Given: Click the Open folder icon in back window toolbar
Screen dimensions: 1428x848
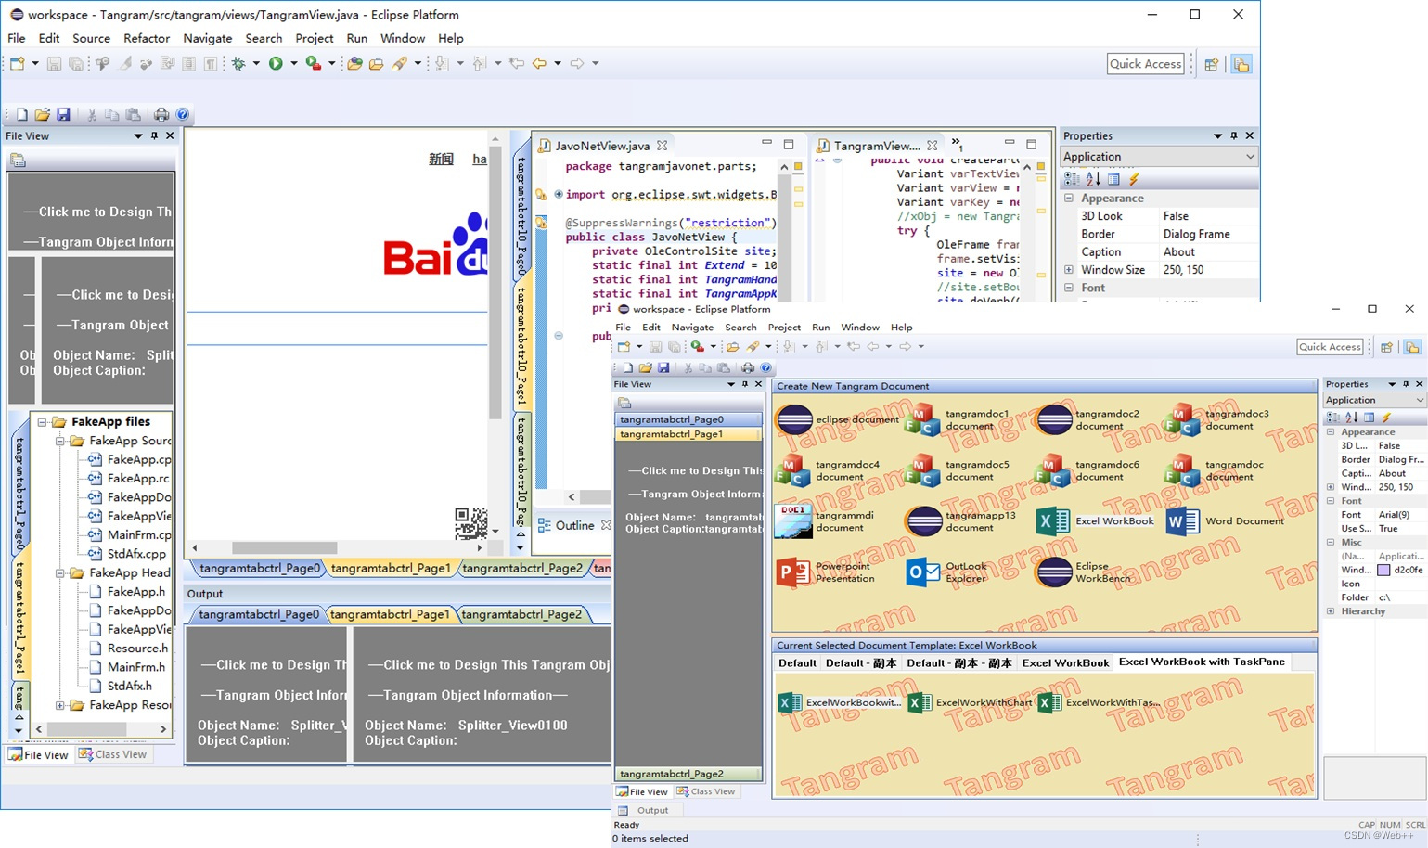Looking at the screenshot, I should [x=42, y=114].
